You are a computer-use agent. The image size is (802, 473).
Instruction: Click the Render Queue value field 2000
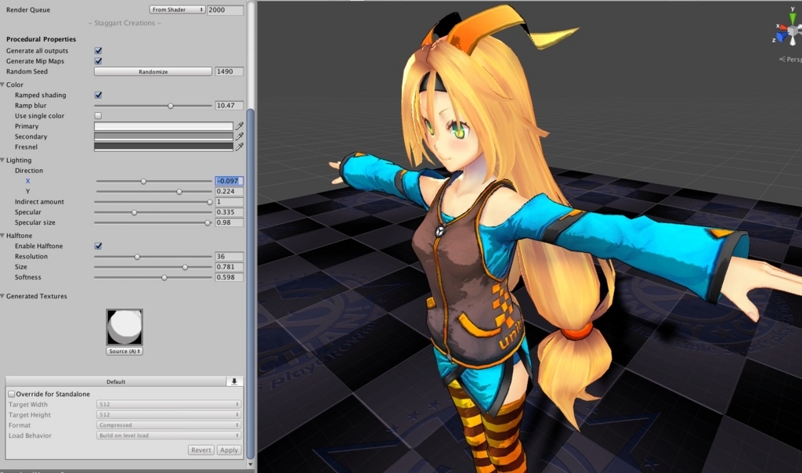pos(225,9)
